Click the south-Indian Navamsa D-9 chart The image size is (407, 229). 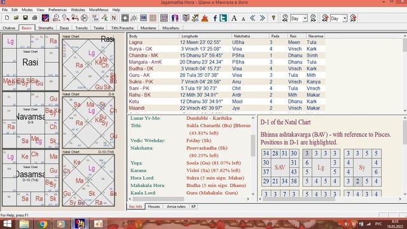tap(31, 120)
